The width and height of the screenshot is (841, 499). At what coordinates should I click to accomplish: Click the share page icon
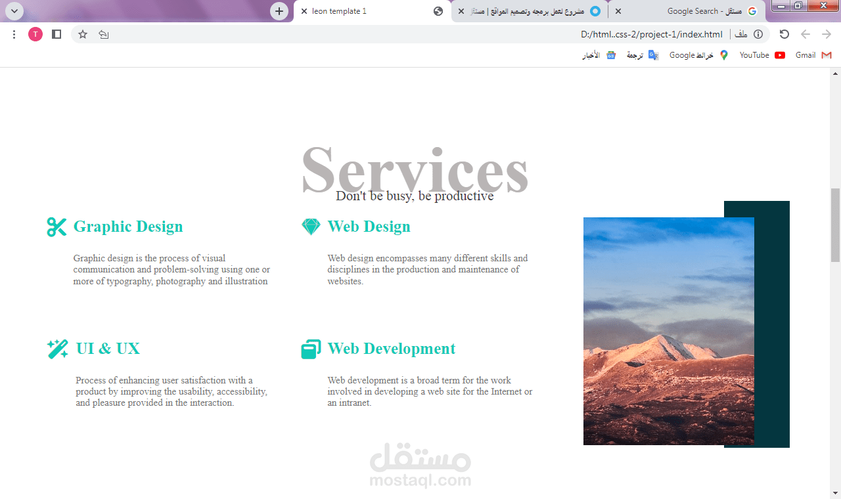pos(103,34)
